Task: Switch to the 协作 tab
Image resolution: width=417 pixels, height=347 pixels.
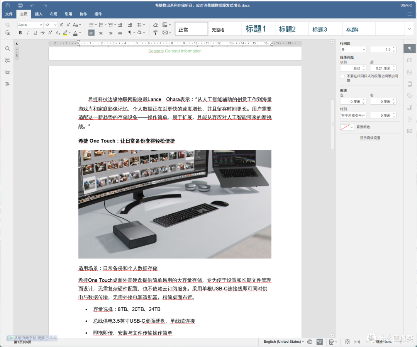Action: coord(83,14)
